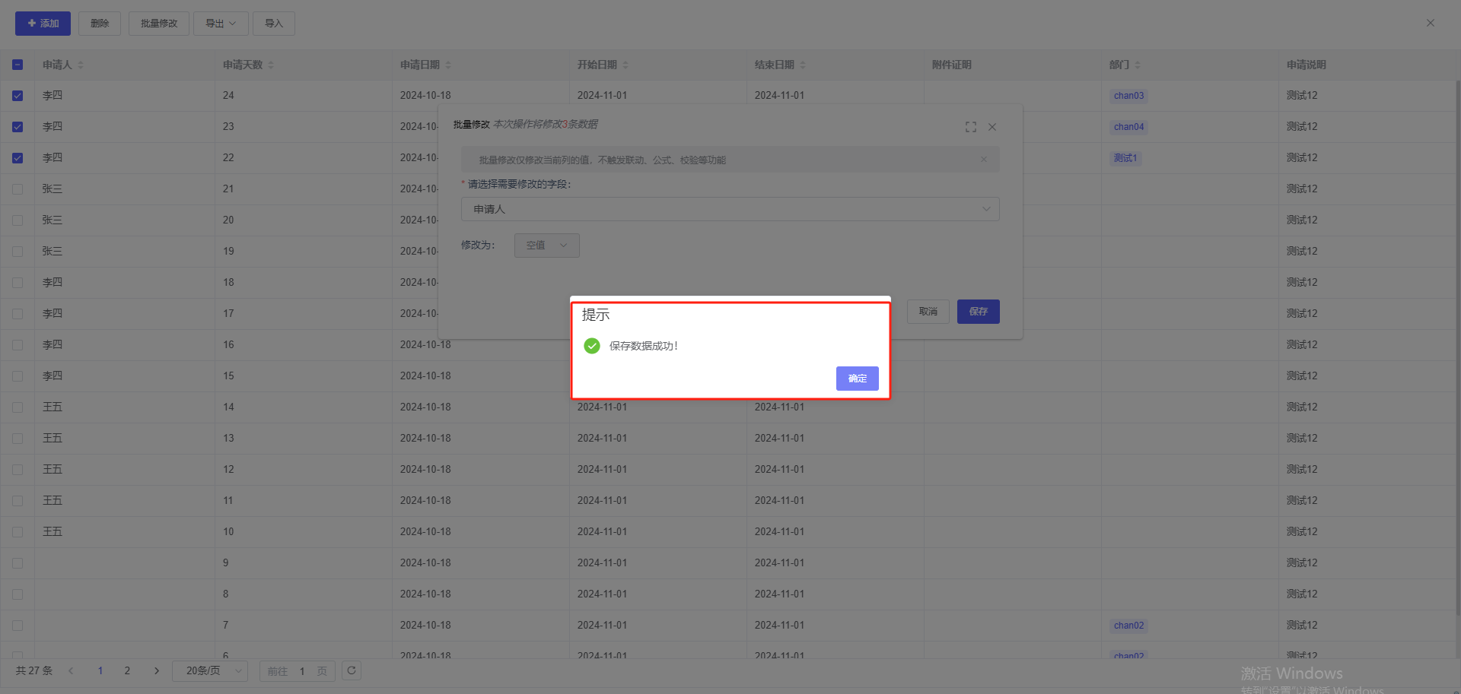Toggle the select-all header checkbox
1461x694 pixels.
pyautogui.click(x=18, y=65)
